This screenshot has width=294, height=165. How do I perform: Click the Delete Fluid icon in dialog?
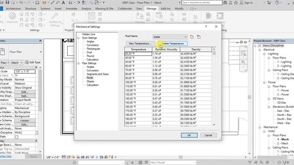point(199,37)
